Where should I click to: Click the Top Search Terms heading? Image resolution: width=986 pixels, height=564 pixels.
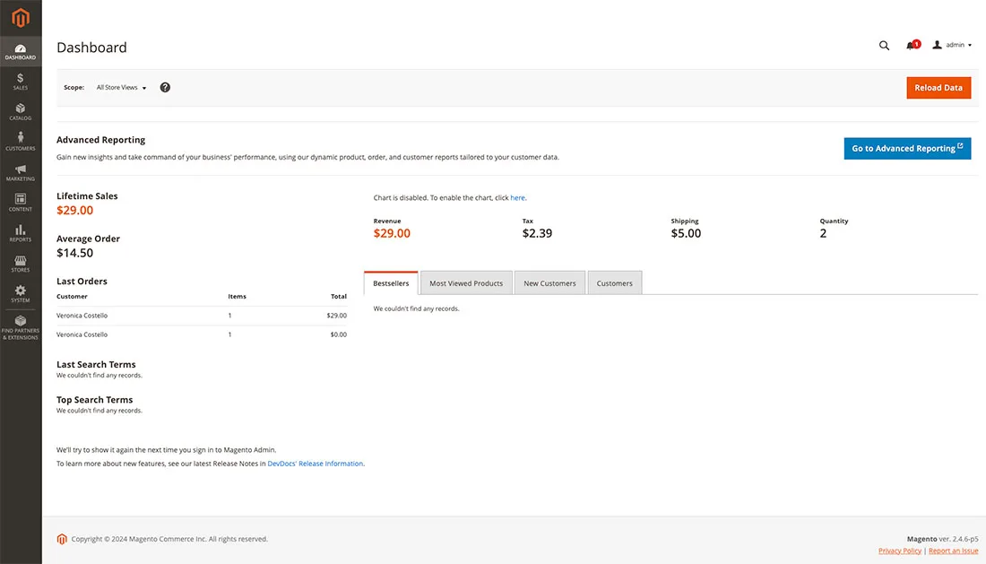coord(94,400)
